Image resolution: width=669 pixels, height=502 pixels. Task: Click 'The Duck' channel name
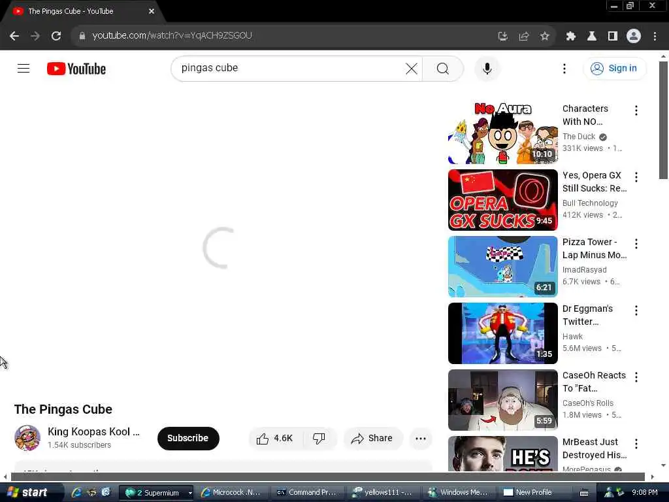tap(579, 137)
